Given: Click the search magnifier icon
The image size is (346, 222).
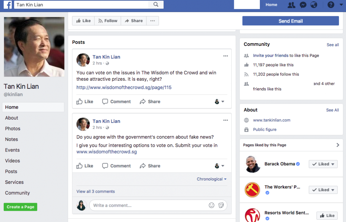Looking at the screenshot, I should click(x=156, y=4).
